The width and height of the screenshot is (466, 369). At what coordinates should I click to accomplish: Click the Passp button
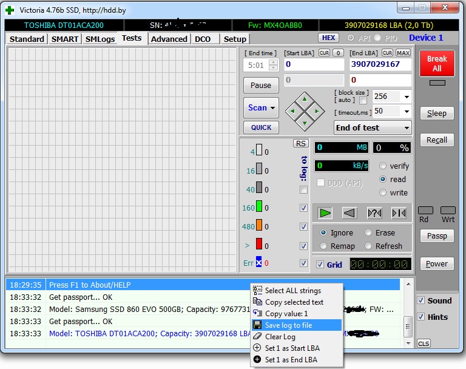[437, 236]
